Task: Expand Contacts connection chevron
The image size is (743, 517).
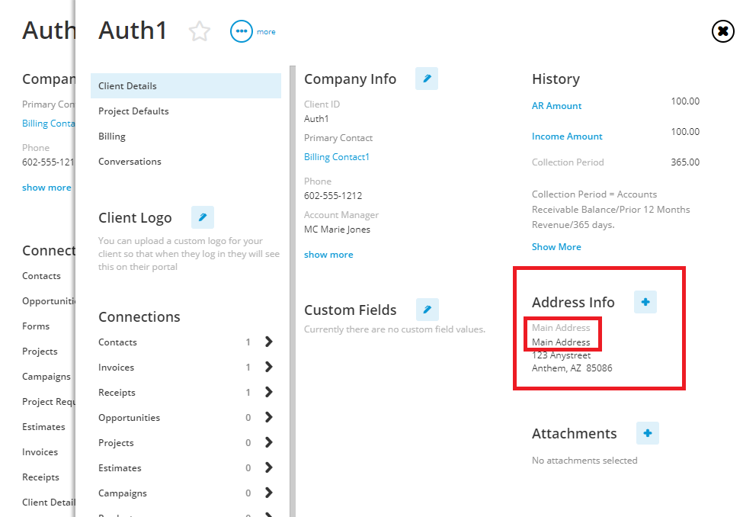Action: (269, 342)
